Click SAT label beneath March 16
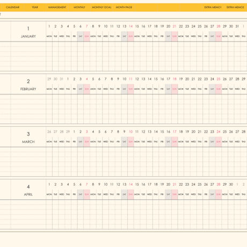This screenshot has width=247, height=247. [x=168, y=142]
